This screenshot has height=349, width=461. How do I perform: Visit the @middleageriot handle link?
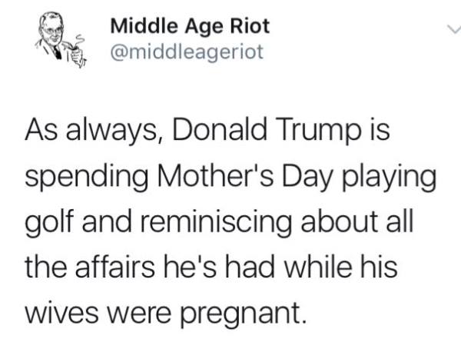(x=187, y=52)
